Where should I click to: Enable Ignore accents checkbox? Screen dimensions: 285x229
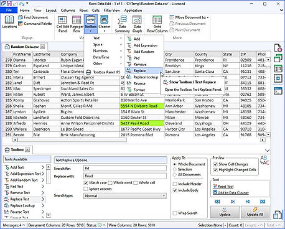tap(86, 189)
